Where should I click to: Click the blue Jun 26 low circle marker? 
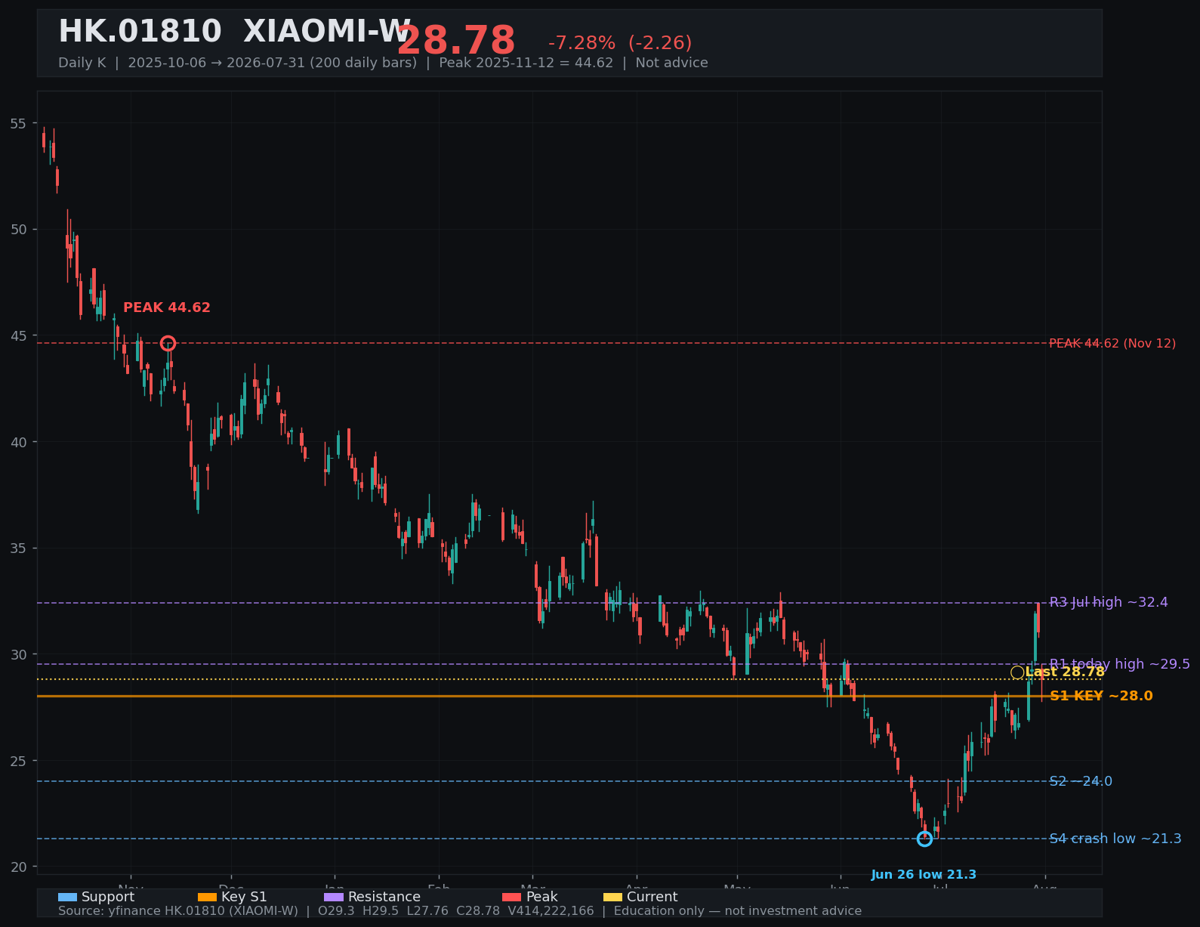coord(924,839)
